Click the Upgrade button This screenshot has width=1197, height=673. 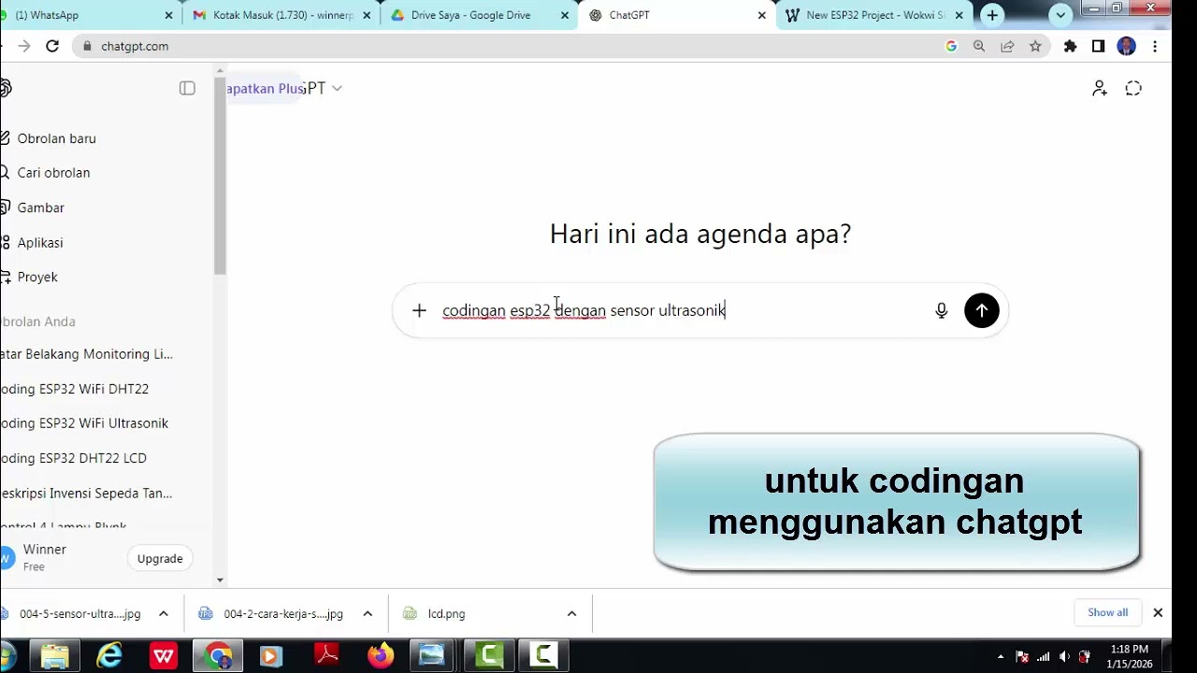[x=160, y=558]
